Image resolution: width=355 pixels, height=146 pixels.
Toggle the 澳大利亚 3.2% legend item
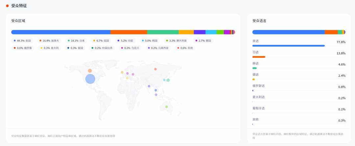pos(177,41)
